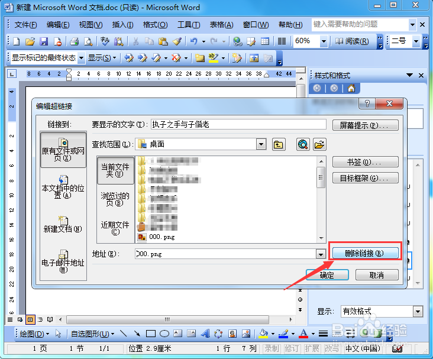
Task: Open the 自选图形(U) AutoShapes dropdown
Action: point(92,334)
